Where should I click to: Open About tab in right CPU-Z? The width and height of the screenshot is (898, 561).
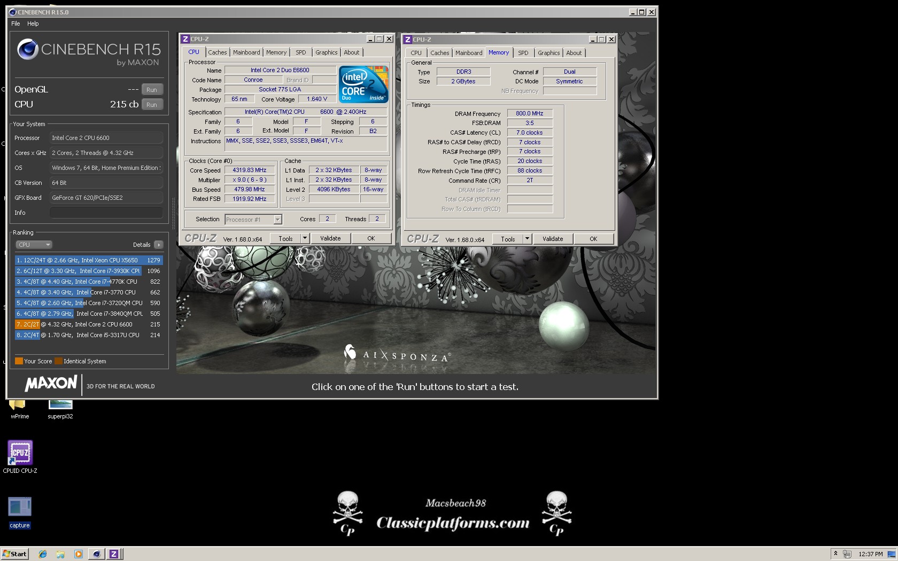coord(574,53)
